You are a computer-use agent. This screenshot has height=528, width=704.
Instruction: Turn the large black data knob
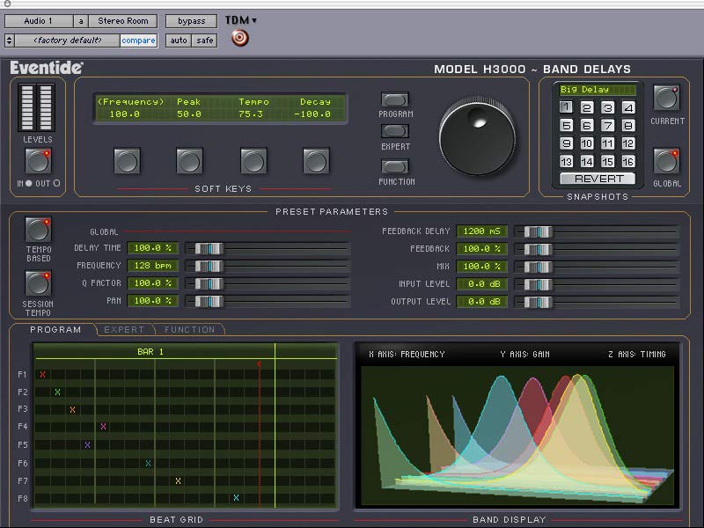click(x=477, y=137)
